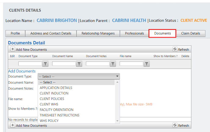Click the File name column header

125,56
